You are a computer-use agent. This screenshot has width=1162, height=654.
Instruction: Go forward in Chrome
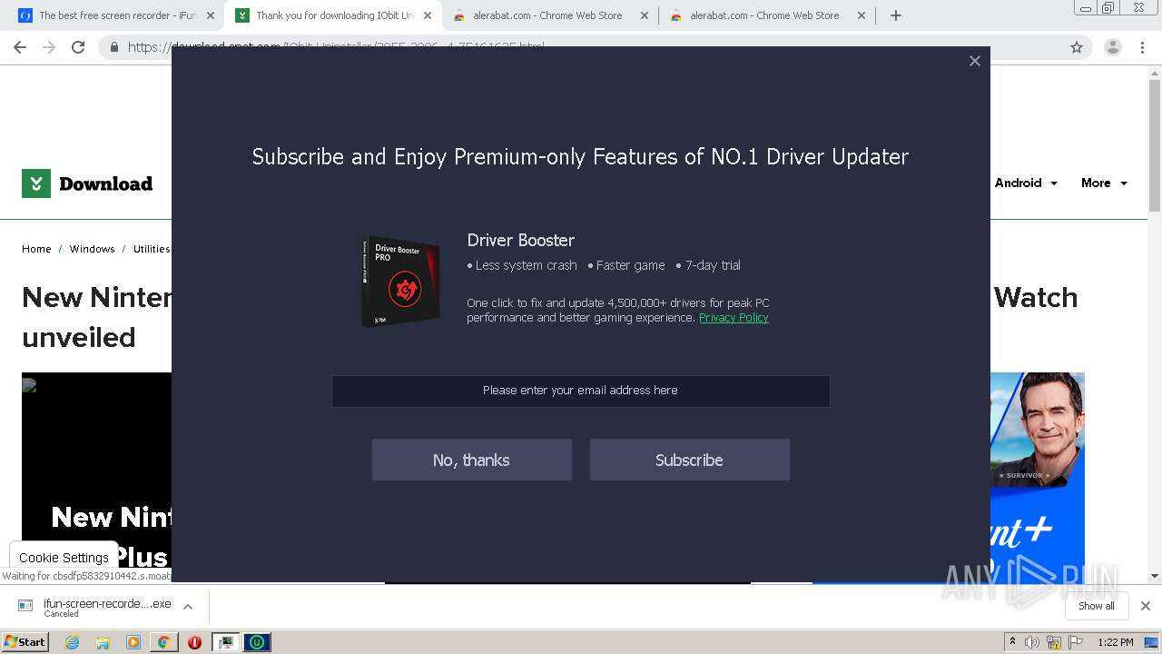[x=49, y=47]
